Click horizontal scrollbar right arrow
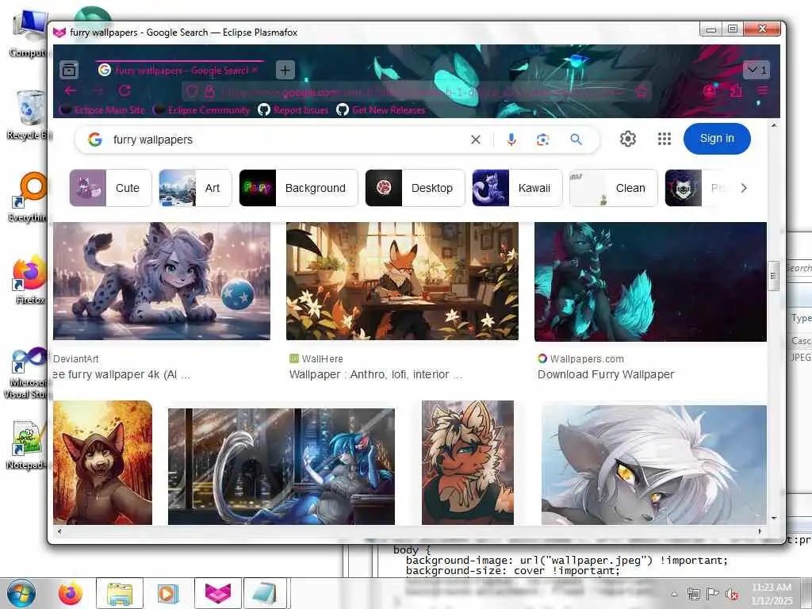The width and height of the screenshot is (812, 609). [760, 531]
